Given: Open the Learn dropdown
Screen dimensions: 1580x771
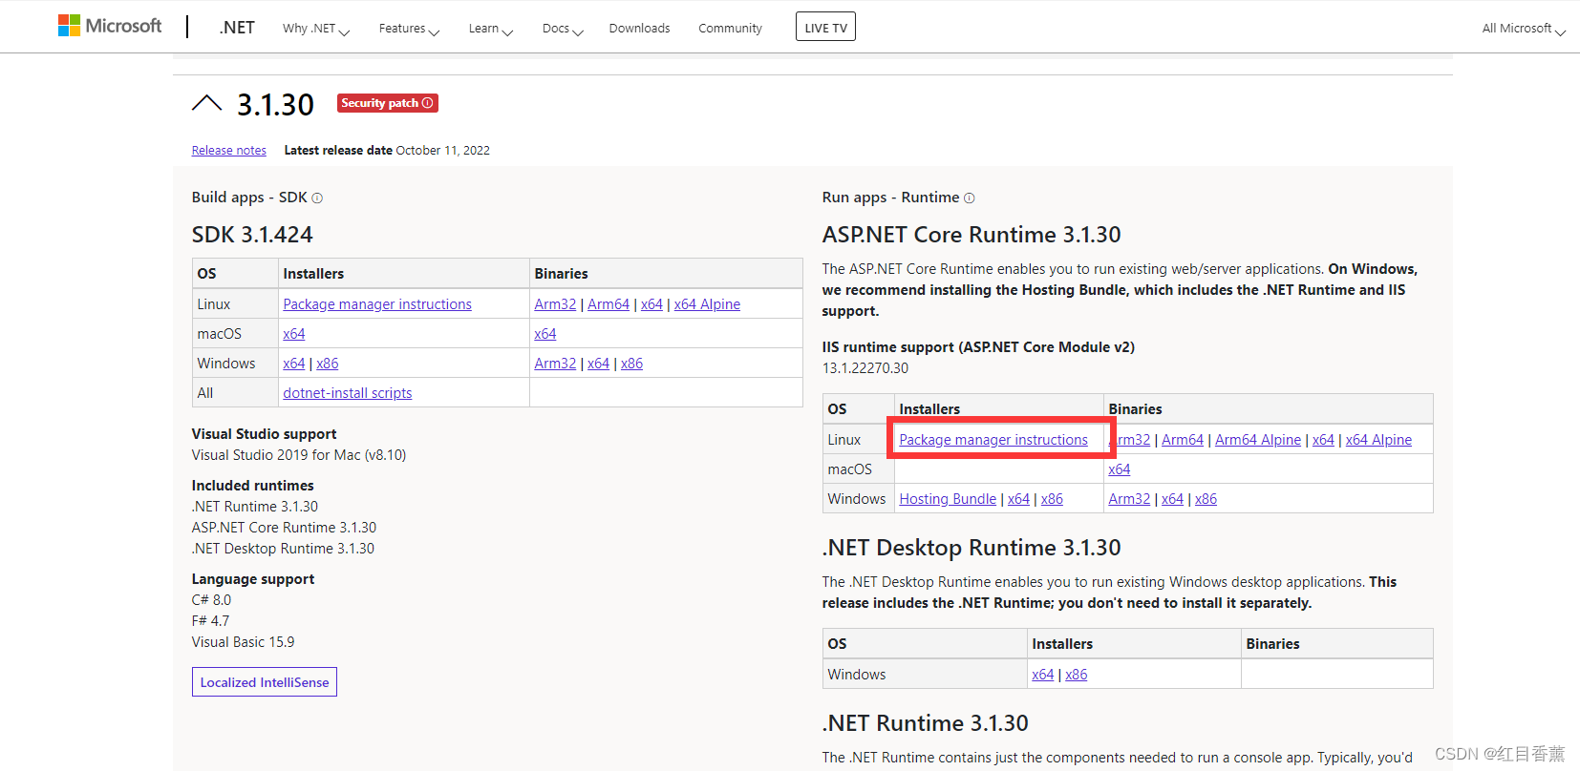Looking at the screenshot, I should pos(491,29).
